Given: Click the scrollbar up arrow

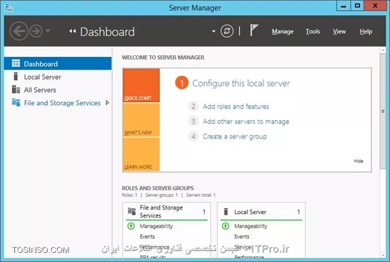Looking at the screenshot, I should [383, 51].
